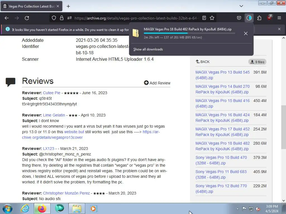Open reviewer Lime Gelatin profile
This screenshot has height=214, width=286.
(54, 115)
